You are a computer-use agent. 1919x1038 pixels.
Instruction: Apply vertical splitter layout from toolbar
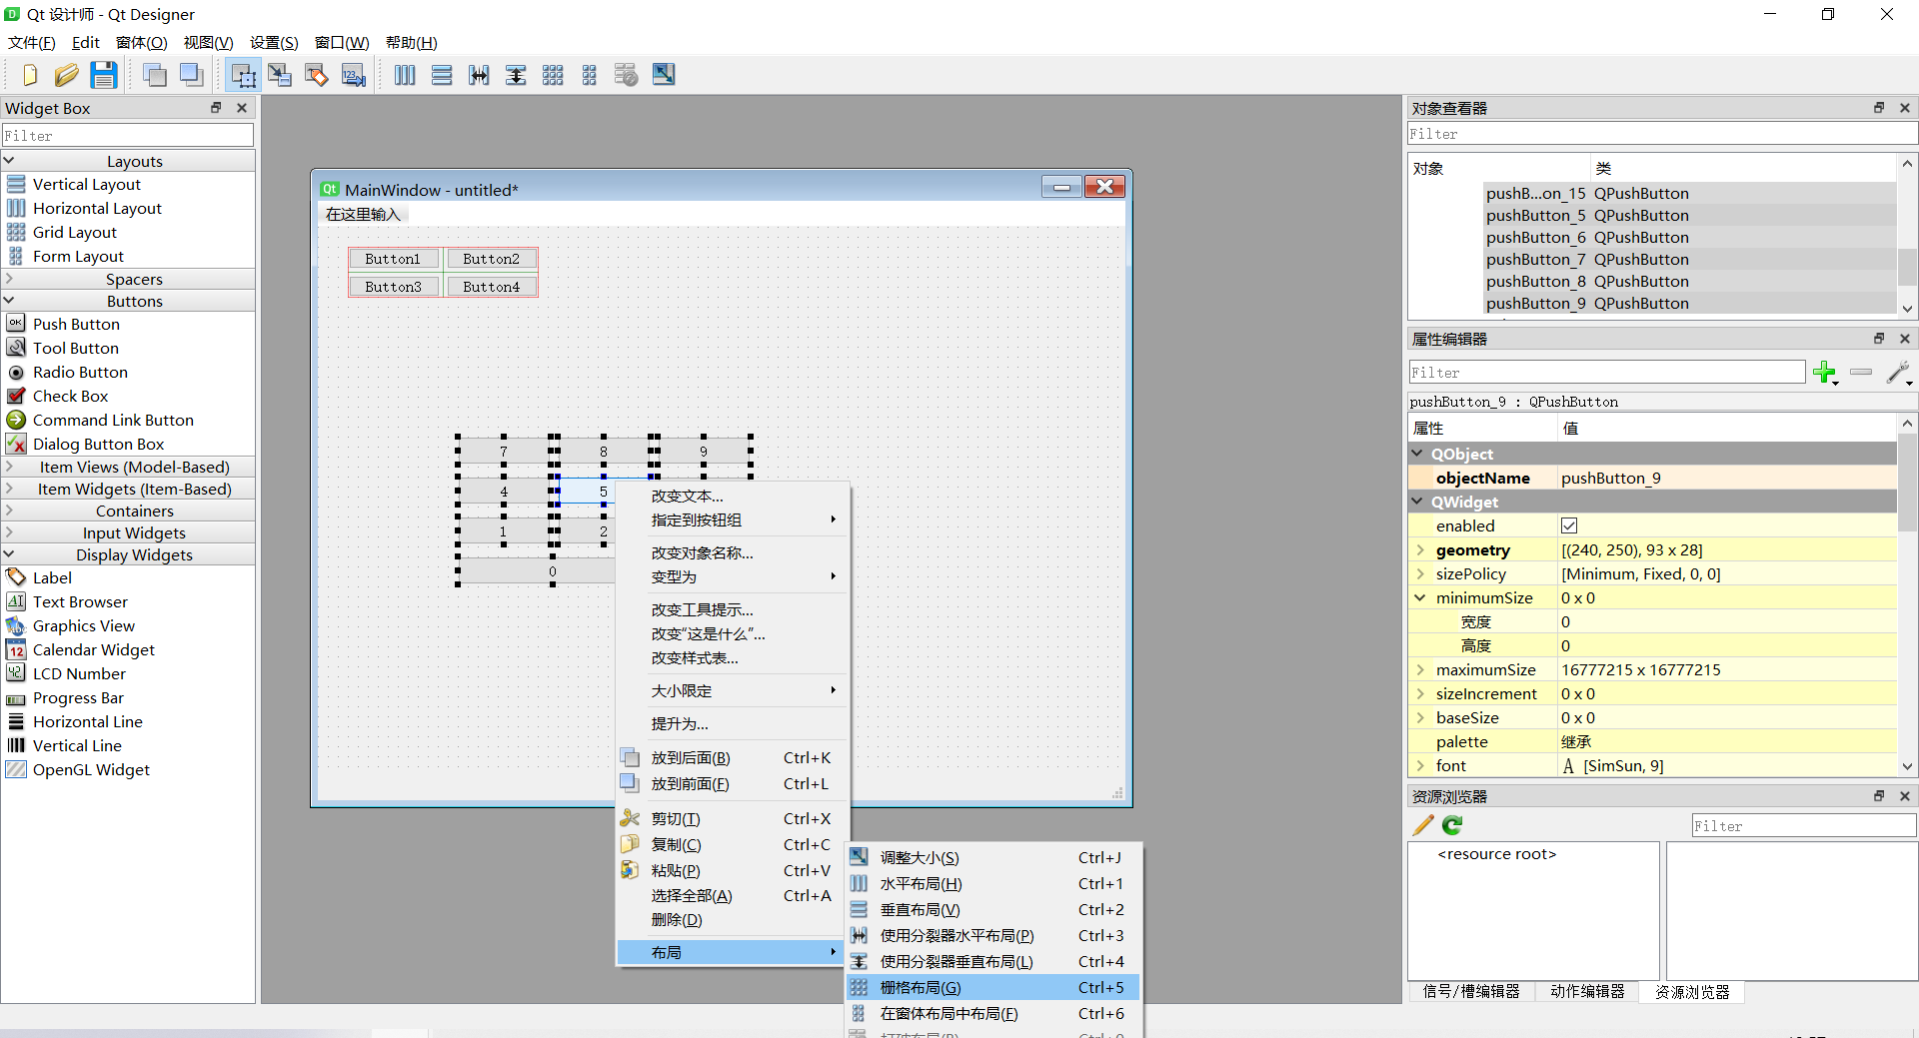pos(516,75)
